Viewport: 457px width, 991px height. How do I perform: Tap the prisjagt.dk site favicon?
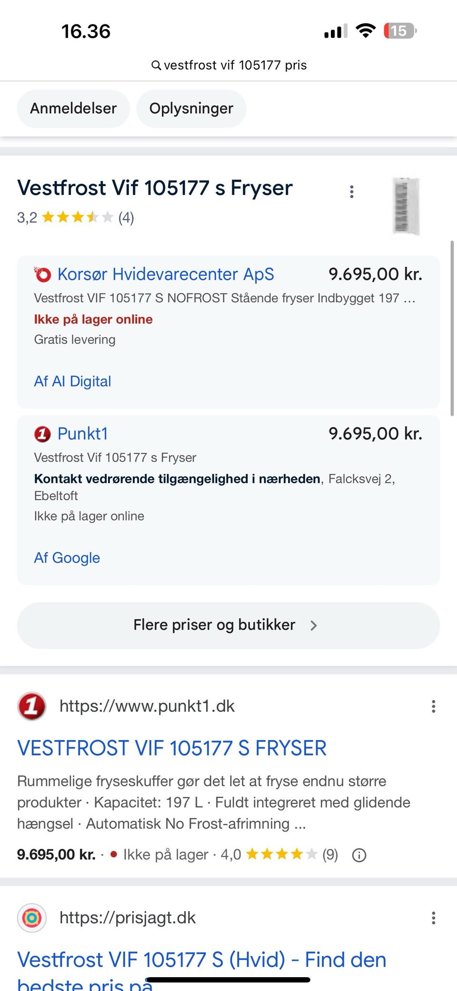(x=32, y=918)
